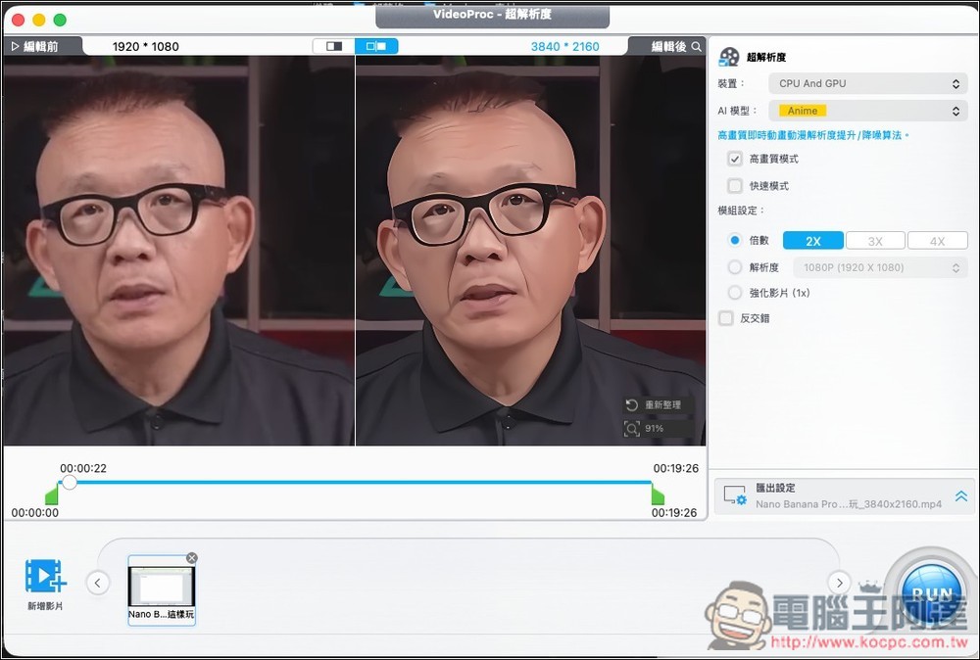
Task: Click the right arrow in the media tray
Action: (x=839, y=582)
